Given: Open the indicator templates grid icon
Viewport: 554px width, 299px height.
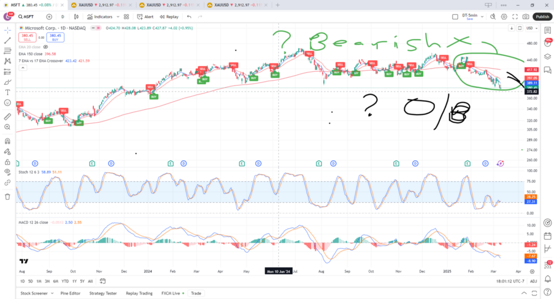Looking at the screenshot, I should (x=126, y=17).
